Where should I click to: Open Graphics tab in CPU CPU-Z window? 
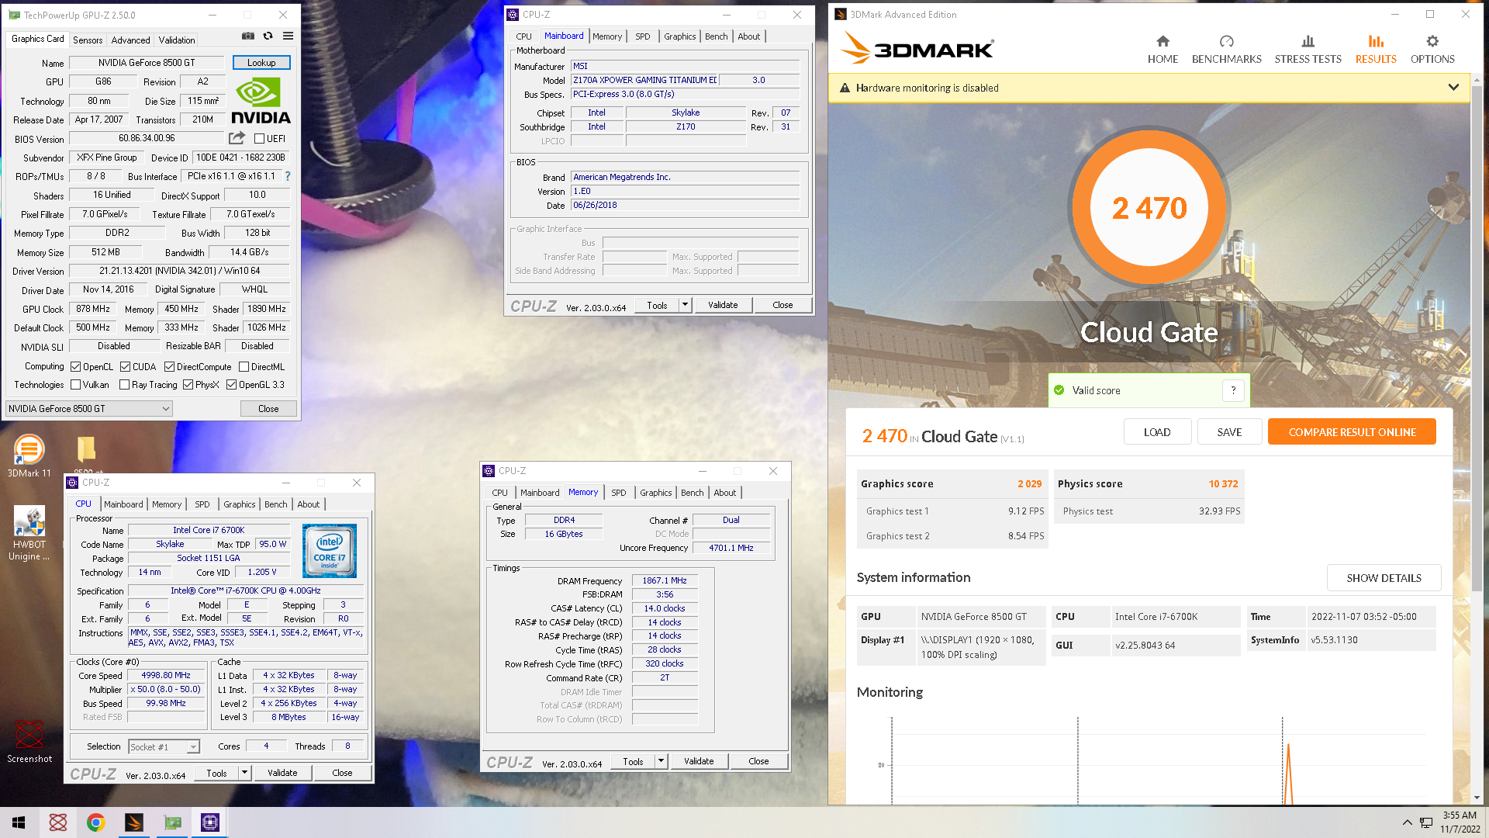click(239, 504)
